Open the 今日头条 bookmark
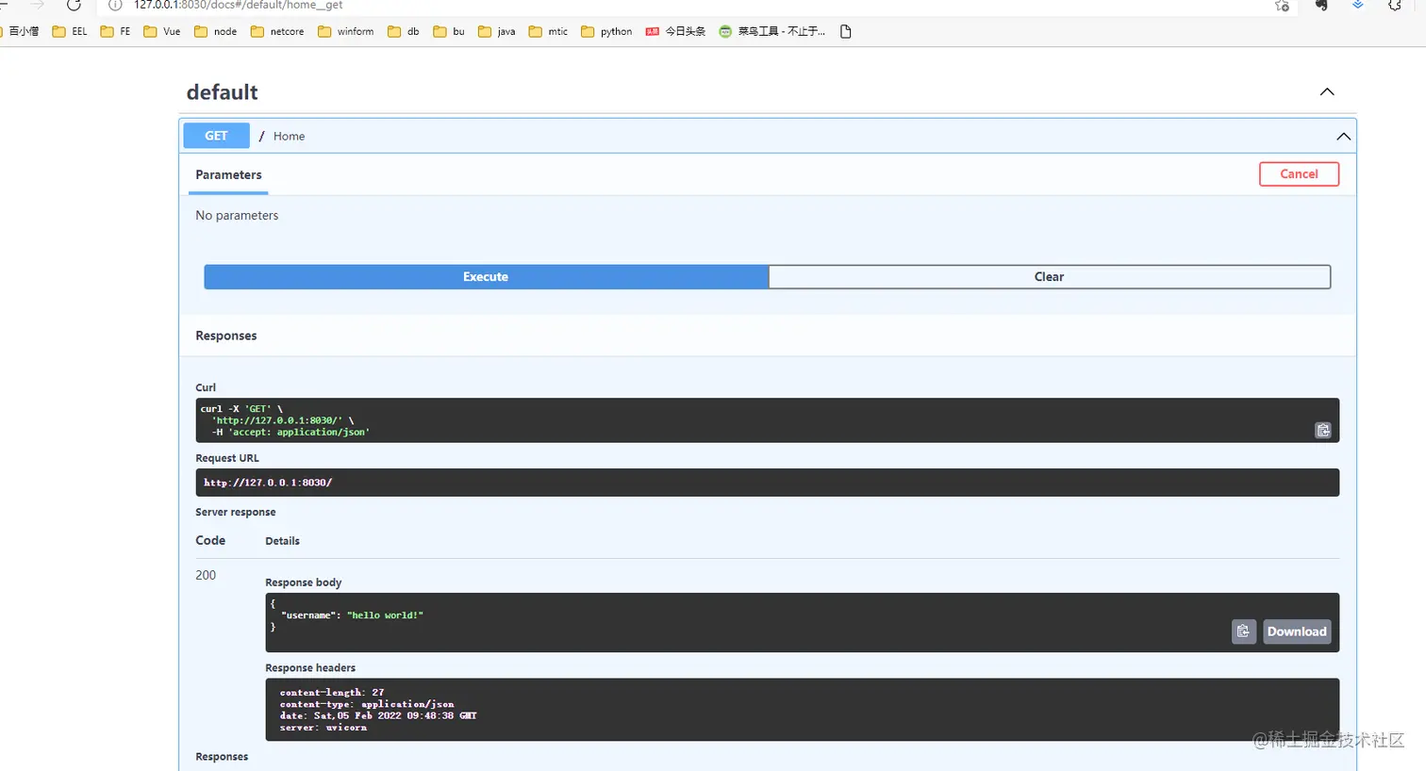 (675, 31)
